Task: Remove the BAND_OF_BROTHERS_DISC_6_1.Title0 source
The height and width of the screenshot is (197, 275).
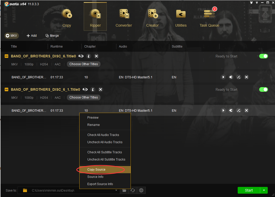Action: point(101,89)
